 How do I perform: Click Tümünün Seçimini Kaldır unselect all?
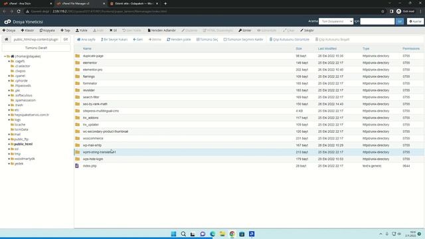[243, 40]
